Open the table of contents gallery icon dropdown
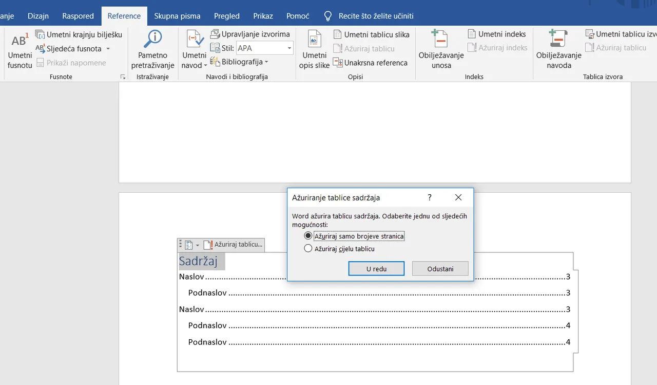 tap(192, 245)
